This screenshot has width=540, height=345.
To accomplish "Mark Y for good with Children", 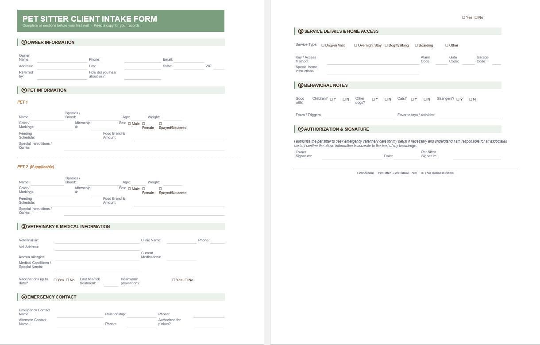I will (332, 99).
